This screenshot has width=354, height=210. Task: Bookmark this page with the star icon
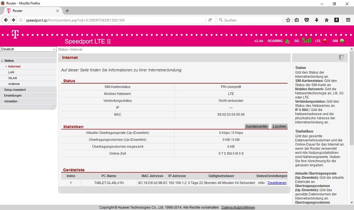[288, 20]
